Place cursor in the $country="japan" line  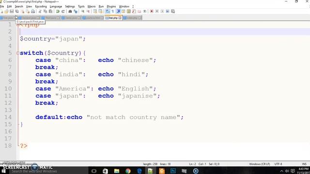[53, 39]
